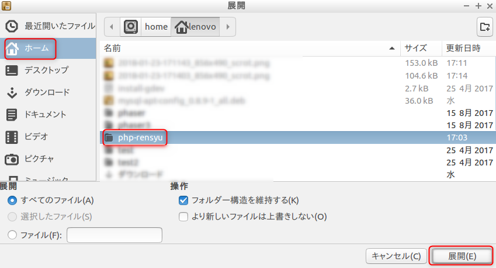Click the home path segment

tap(156, 27)
